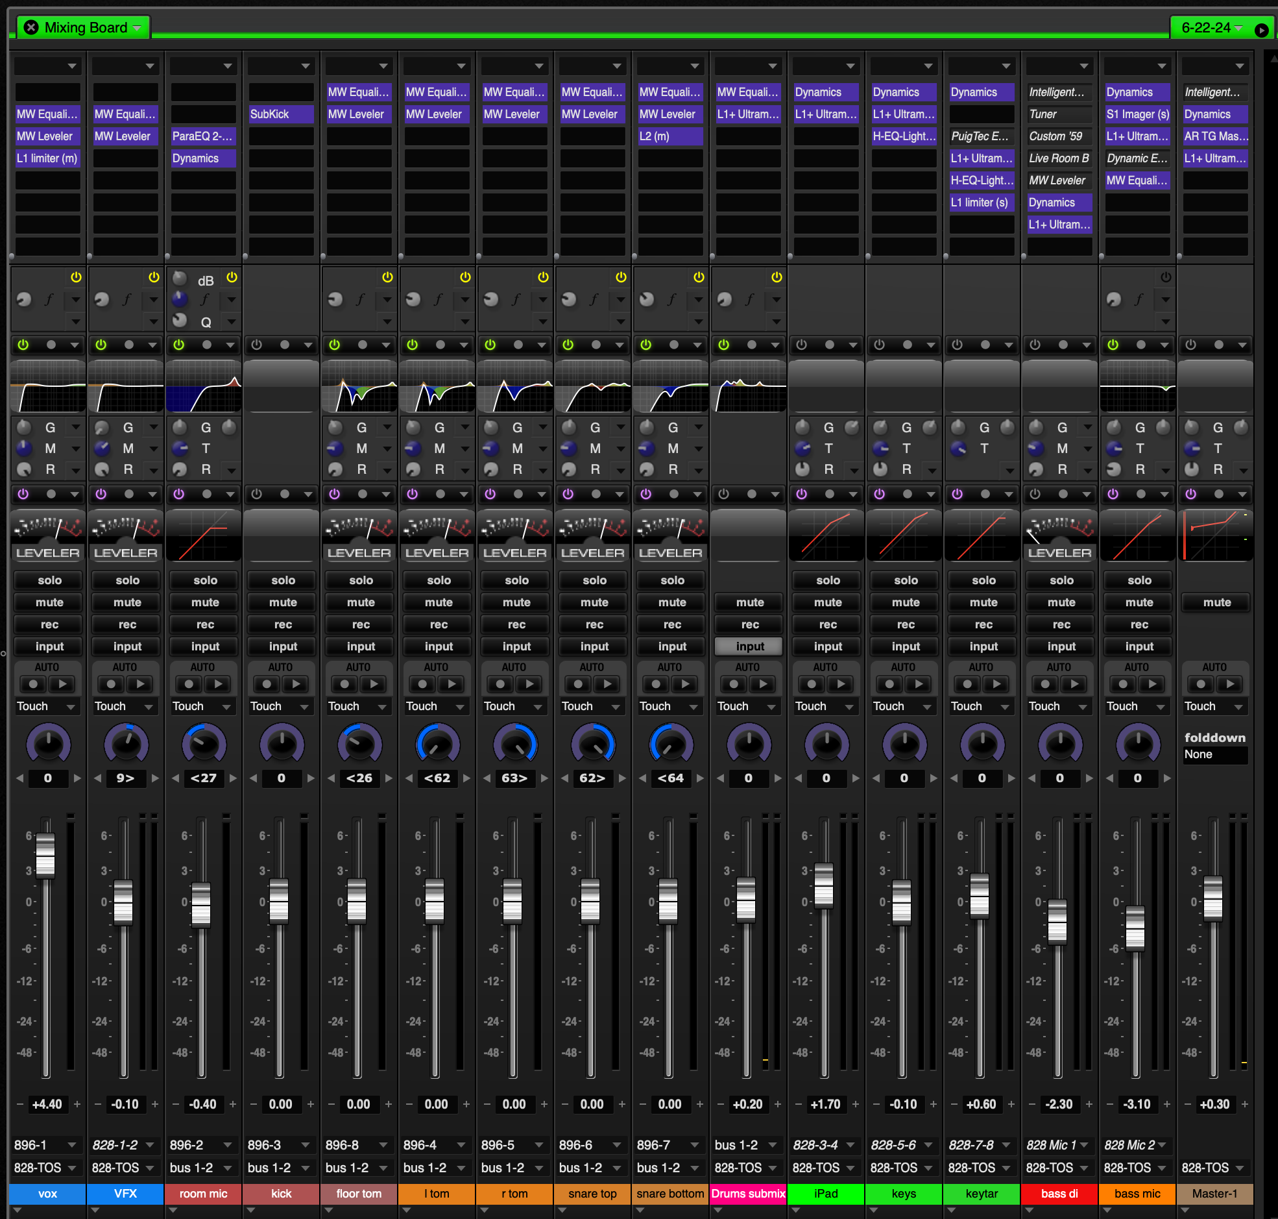Adjust the snare bottom pan knob
The width and height of the screenshot is (1278, 1219).
click(x=671, y=744)
